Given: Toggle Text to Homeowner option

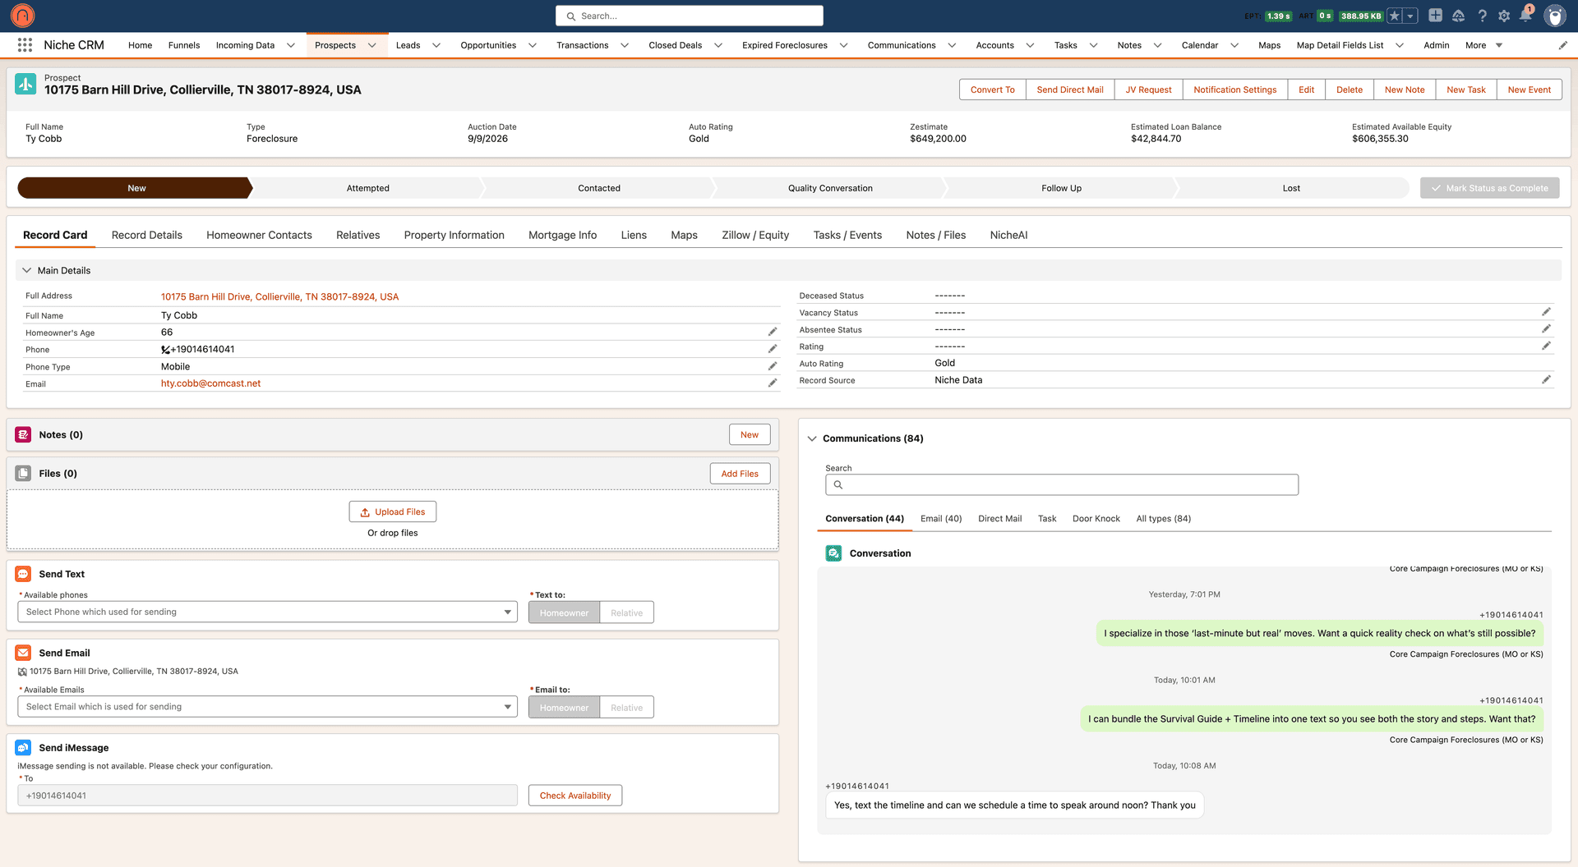Looking at the screenshot, I should coord(564,612).
